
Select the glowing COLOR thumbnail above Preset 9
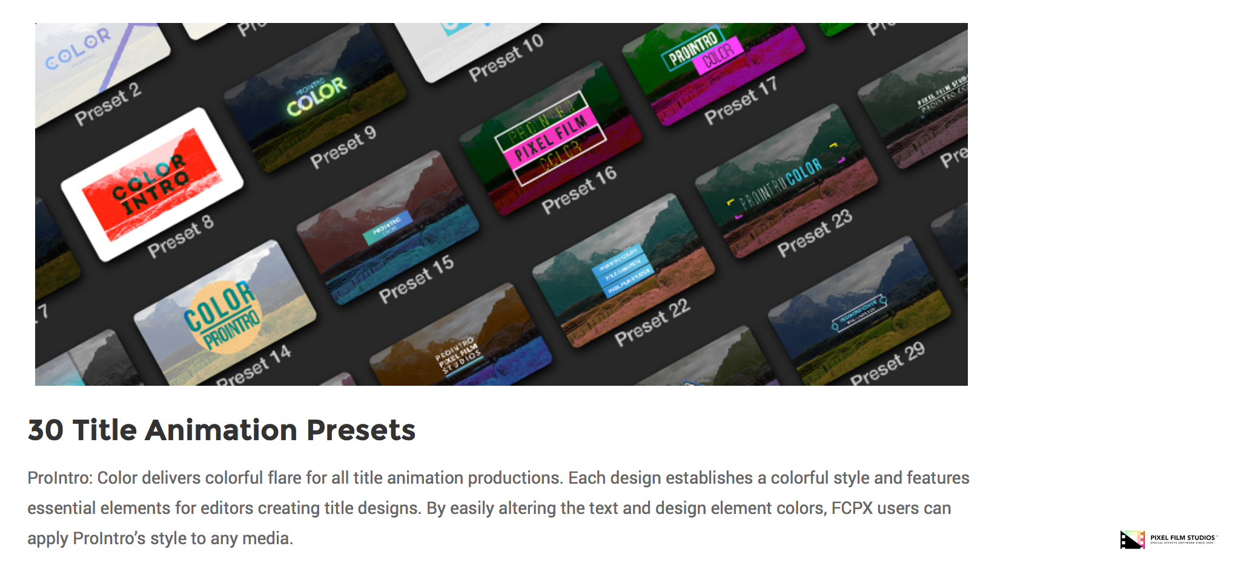pos(316,97)
